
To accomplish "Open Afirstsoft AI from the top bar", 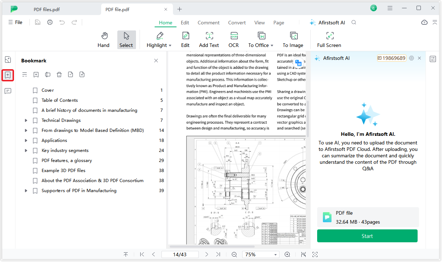I will coord(328,22).
